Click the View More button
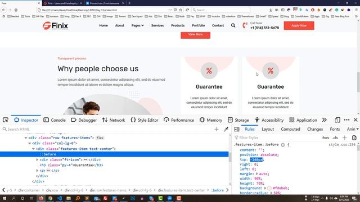Screen dimensions: 360x202 (195, 35)
